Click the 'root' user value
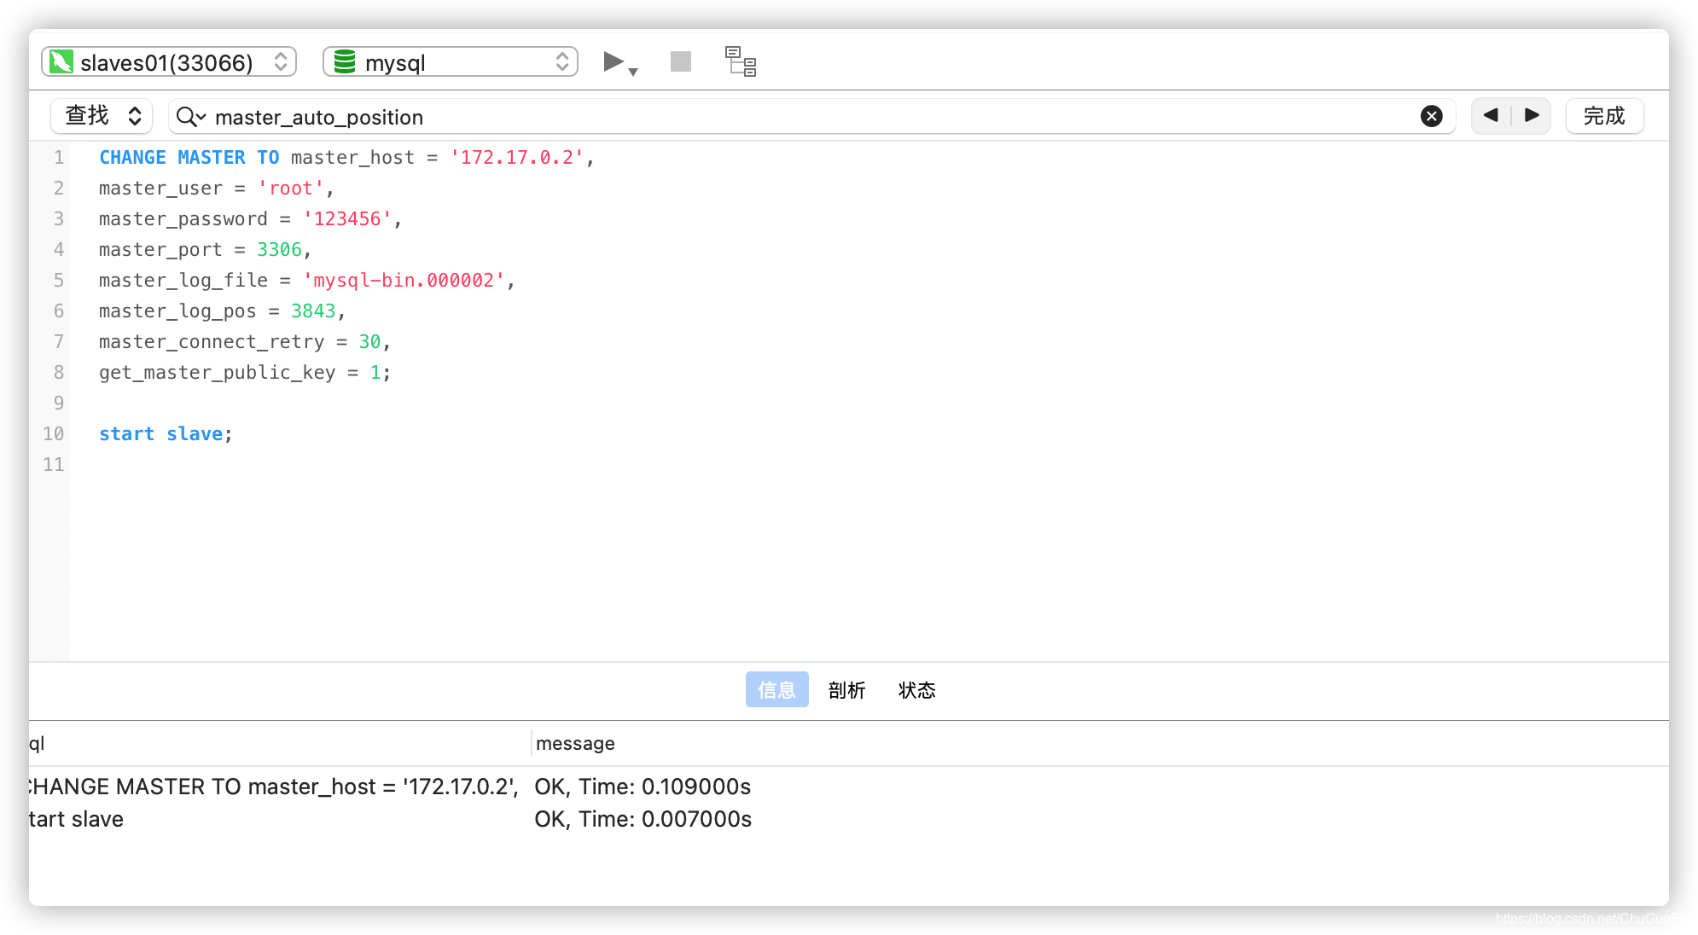The image size is (1698, 935). 291,188
